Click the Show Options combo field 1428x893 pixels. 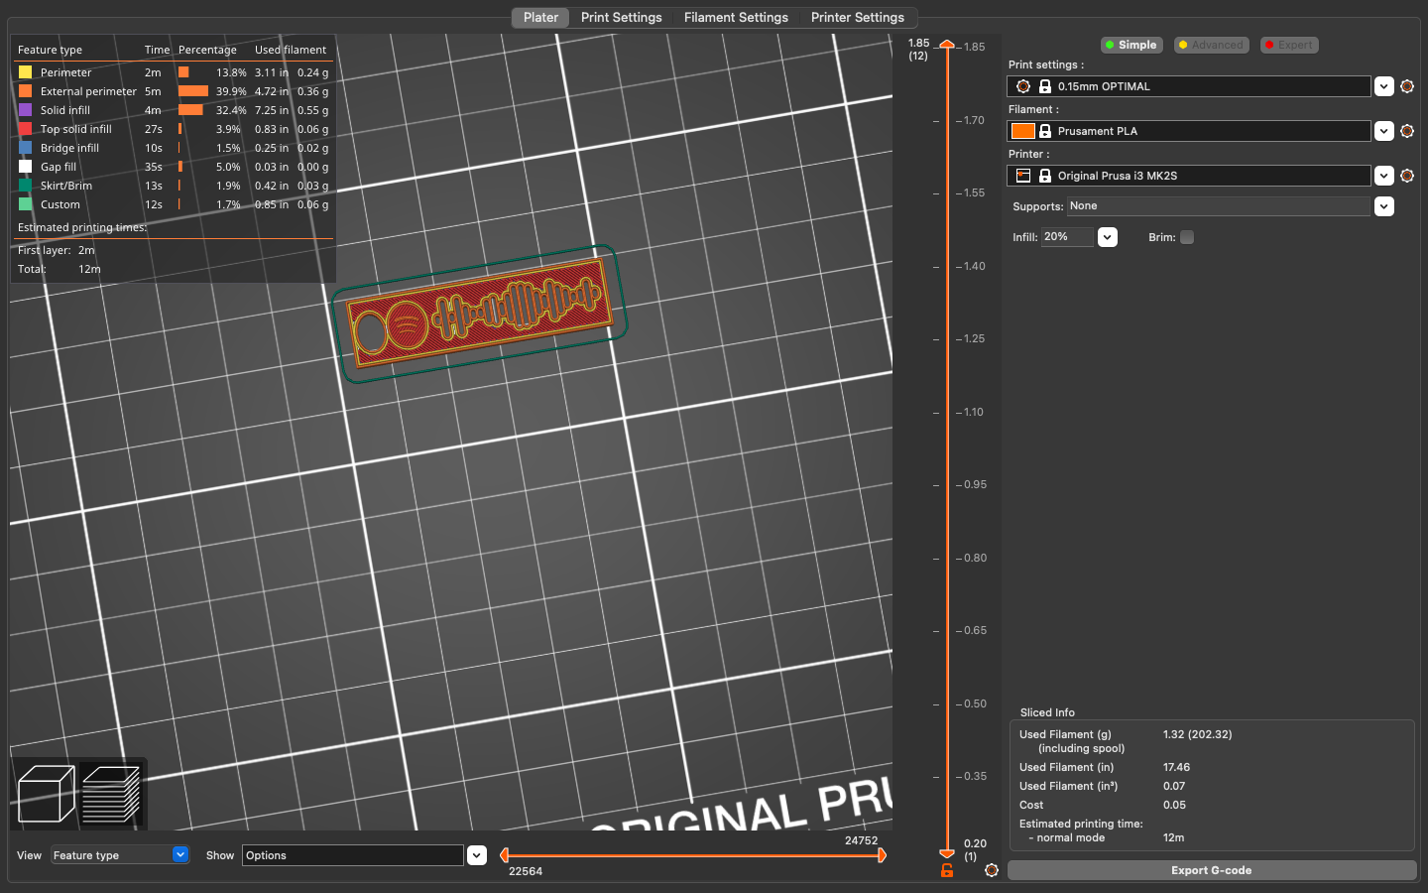pyautogui.click(x=353, y=855)
